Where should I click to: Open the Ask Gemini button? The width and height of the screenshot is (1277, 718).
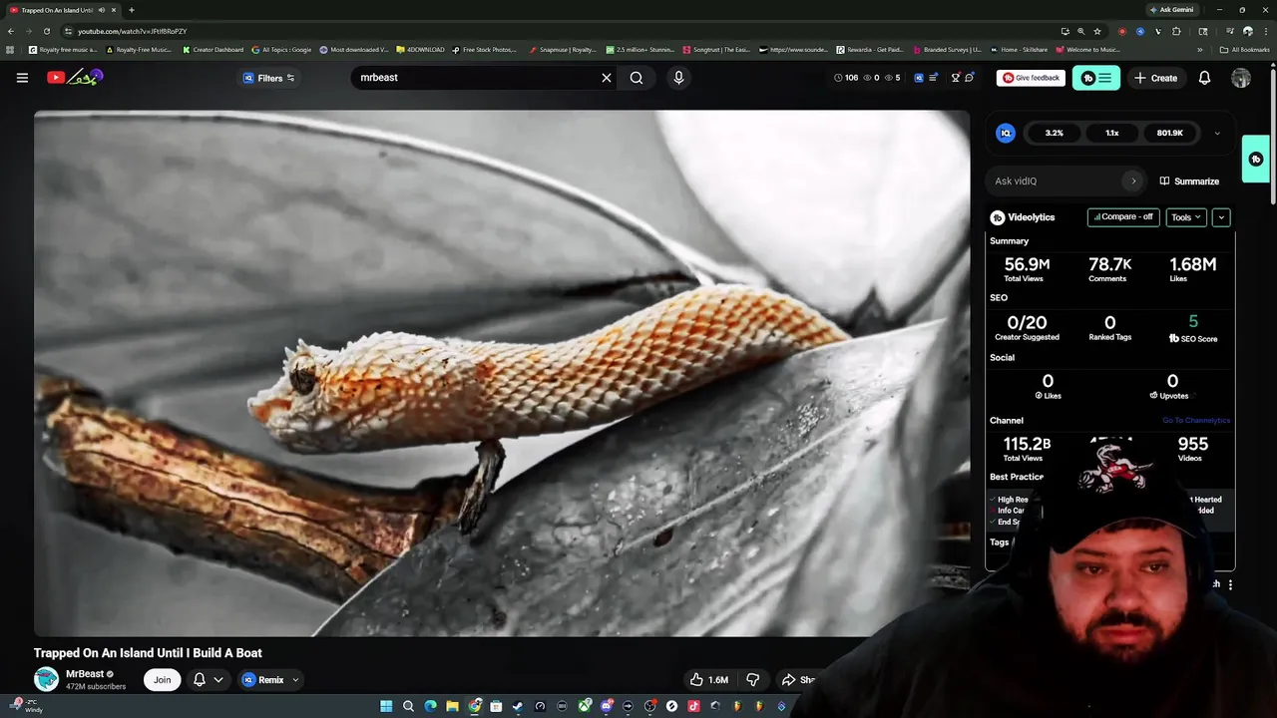click(x=1171, y=10)
